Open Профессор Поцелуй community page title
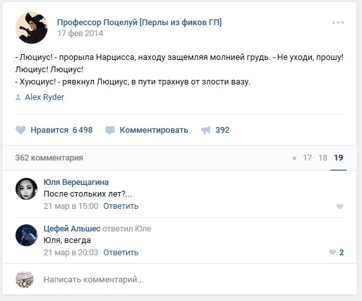362x301 pixels. (x=139, y=23)
